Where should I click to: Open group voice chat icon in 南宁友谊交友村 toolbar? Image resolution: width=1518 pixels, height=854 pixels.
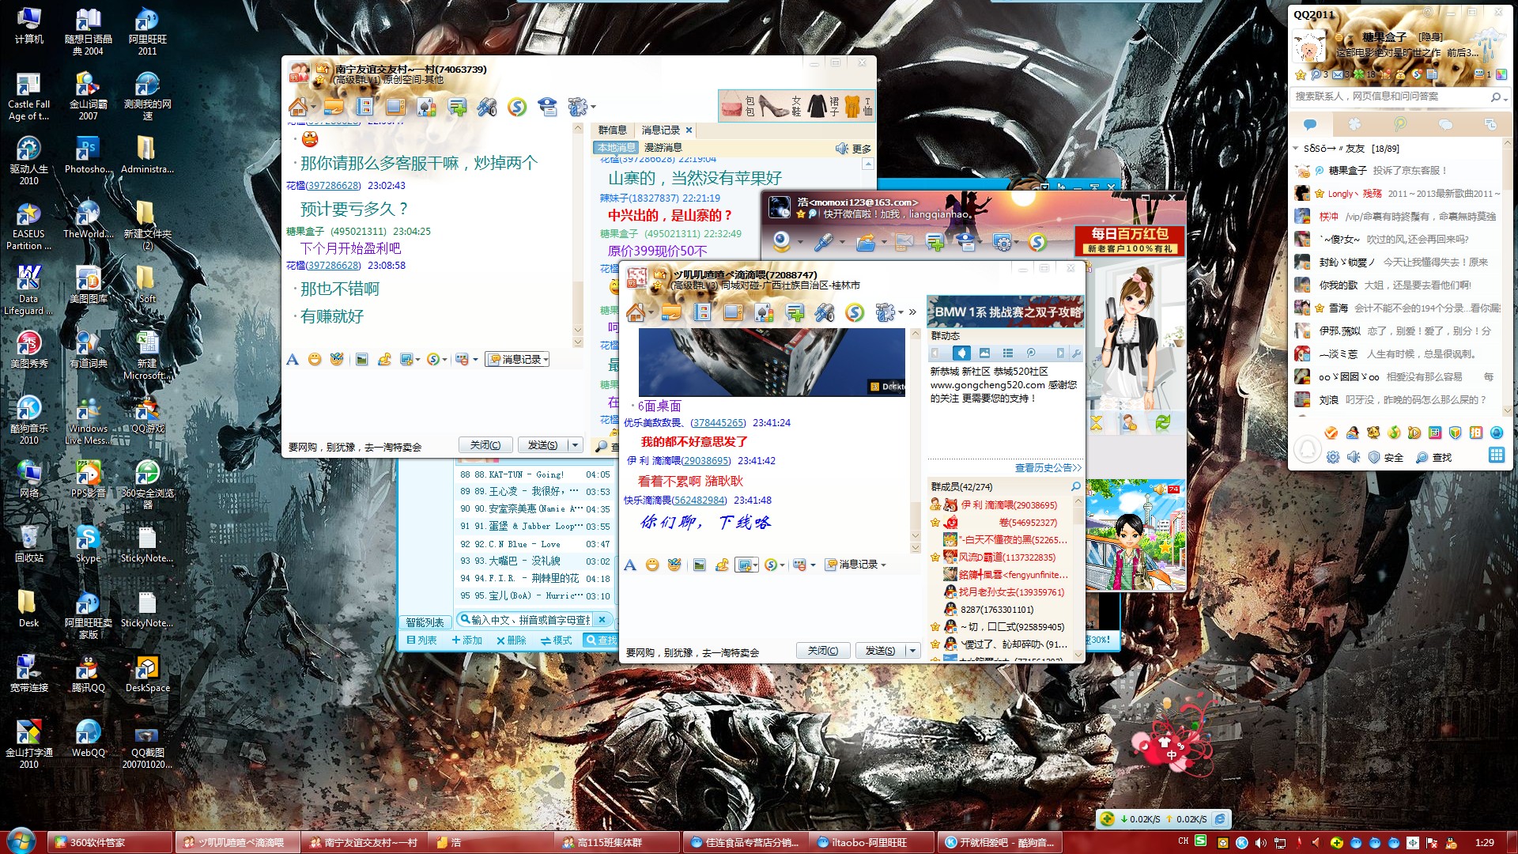click(x=487, y=107)
